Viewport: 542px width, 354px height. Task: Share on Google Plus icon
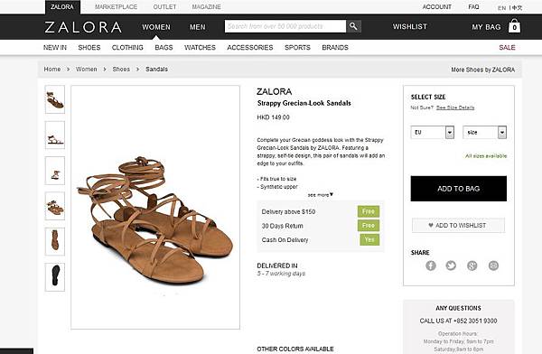(x=472, y=265)
